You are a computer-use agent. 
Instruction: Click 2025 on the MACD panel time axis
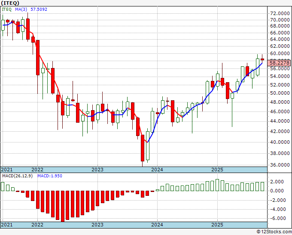[x=217, y=225]
